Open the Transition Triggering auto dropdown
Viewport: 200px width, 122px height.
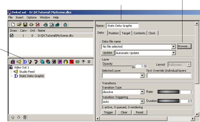tap(142, 101)
